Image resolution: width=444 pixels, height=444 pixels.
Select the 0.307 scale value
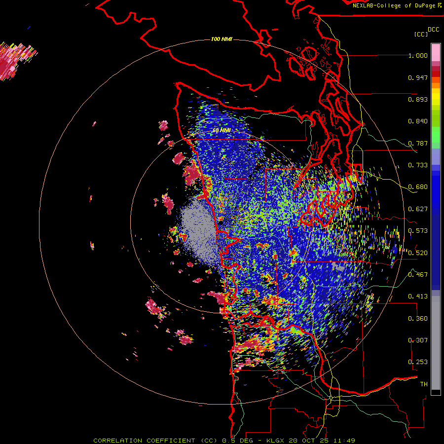(x=418, y=340)
